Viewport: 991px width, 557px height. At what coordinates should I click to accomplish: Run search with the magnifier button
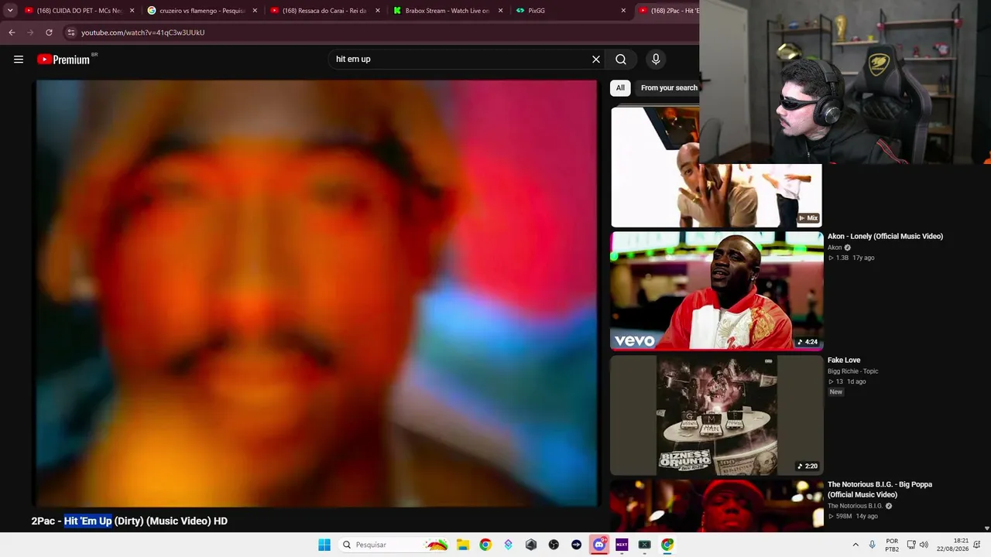click(621, 60)
